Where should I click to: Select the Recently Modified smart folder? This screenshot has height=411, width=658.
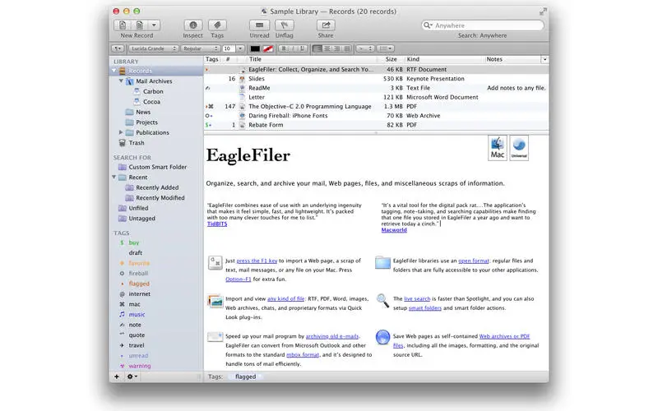click(x=160, y=198)
